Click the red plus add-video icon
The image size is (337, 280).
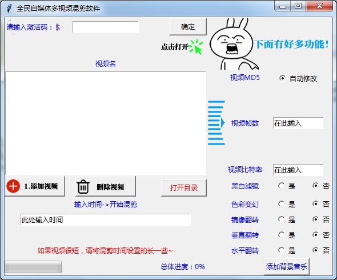tap(13, 186)
